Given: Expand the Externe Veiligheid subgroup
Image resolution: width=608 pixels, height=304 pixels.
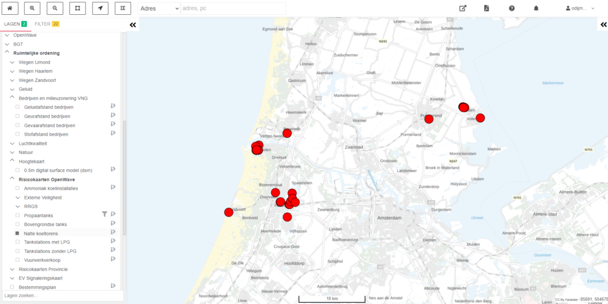Looking at the screenshot, I should (x=17, y=197).
